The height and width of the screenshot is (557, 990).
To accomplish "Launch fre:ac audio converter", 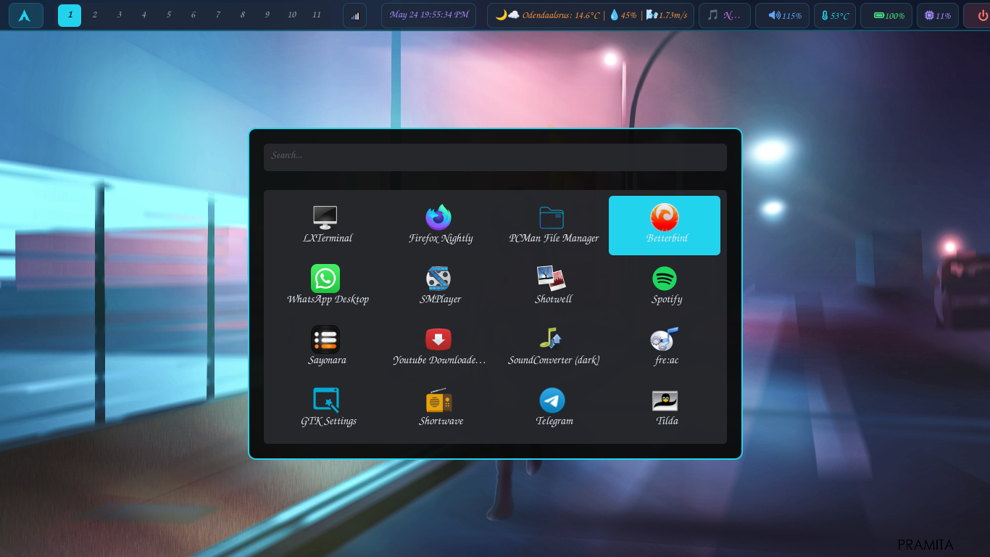I will (x=665, y=347).
